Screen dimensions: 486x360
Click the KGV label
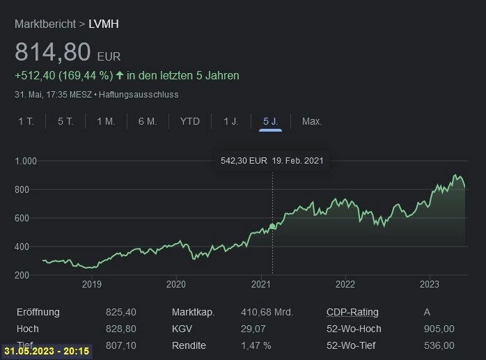pyautogui.click(x=182, y=329)
